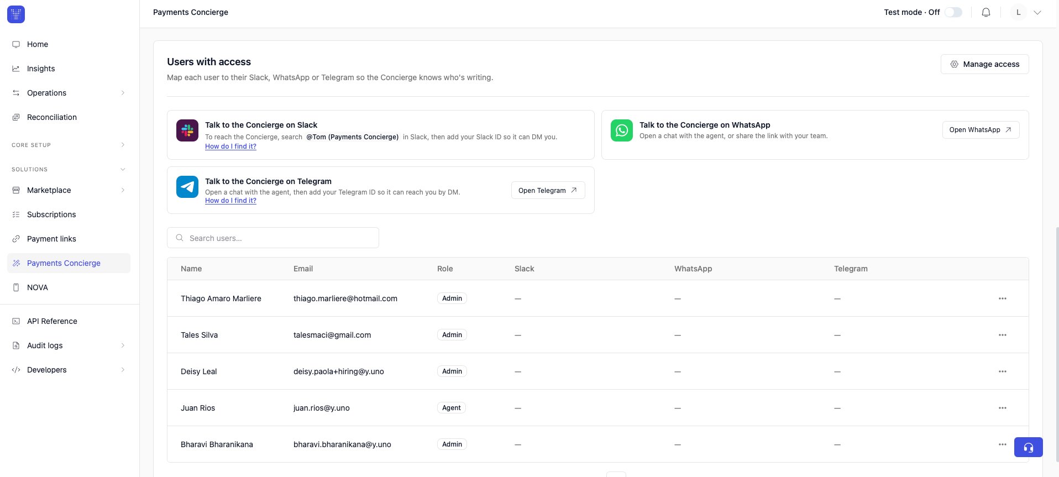Open API Reference in sidebar

[x=69, y=321]
